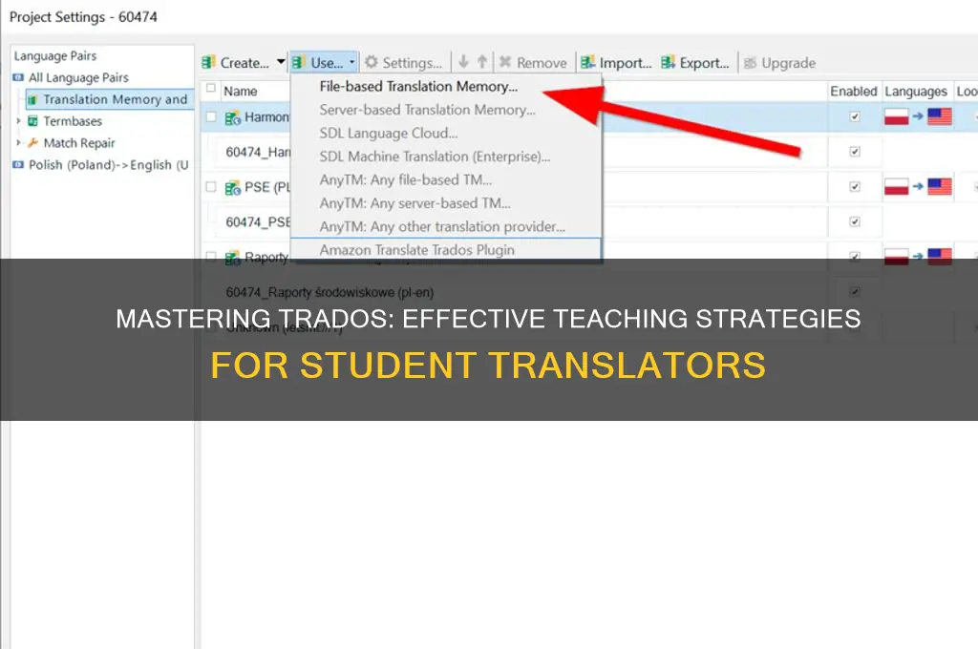Select All Language Pairs tree node
This screenshot has height=649, width=978.
78,77
